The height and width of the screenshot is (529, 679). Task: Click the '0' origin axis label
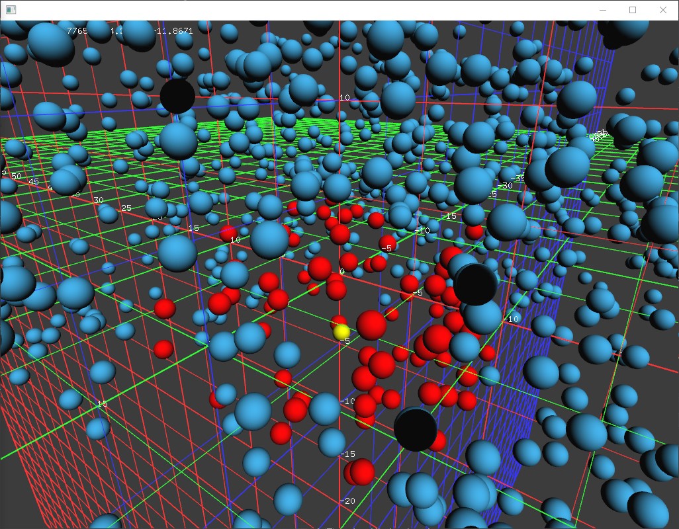pos(342,271)
